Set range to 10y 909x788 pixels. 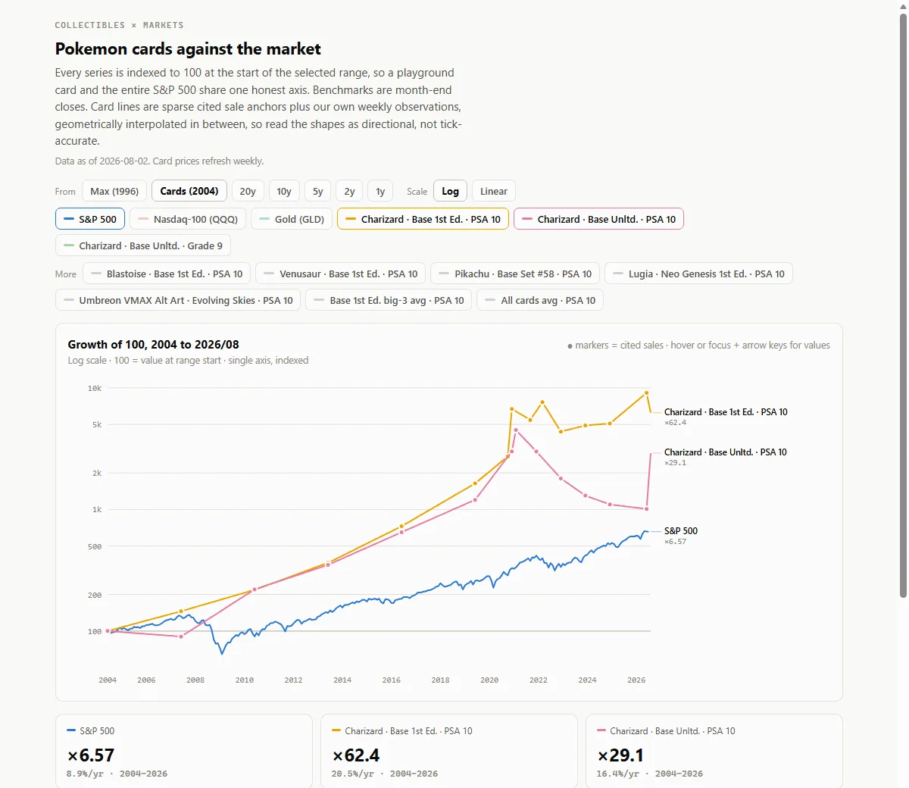tap(284, 191)
